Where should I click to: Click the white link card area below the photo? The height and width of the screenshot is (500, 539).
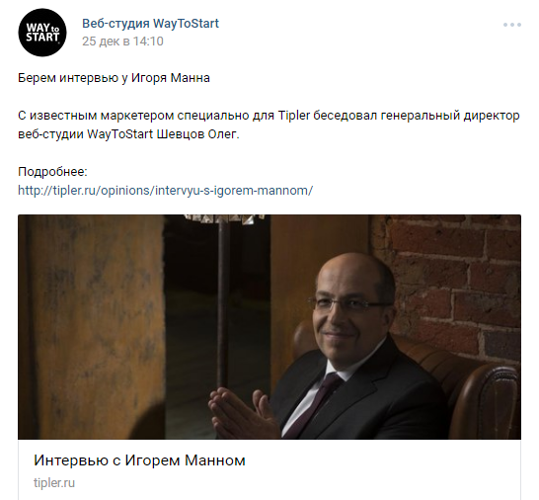[x=269, y=469]
